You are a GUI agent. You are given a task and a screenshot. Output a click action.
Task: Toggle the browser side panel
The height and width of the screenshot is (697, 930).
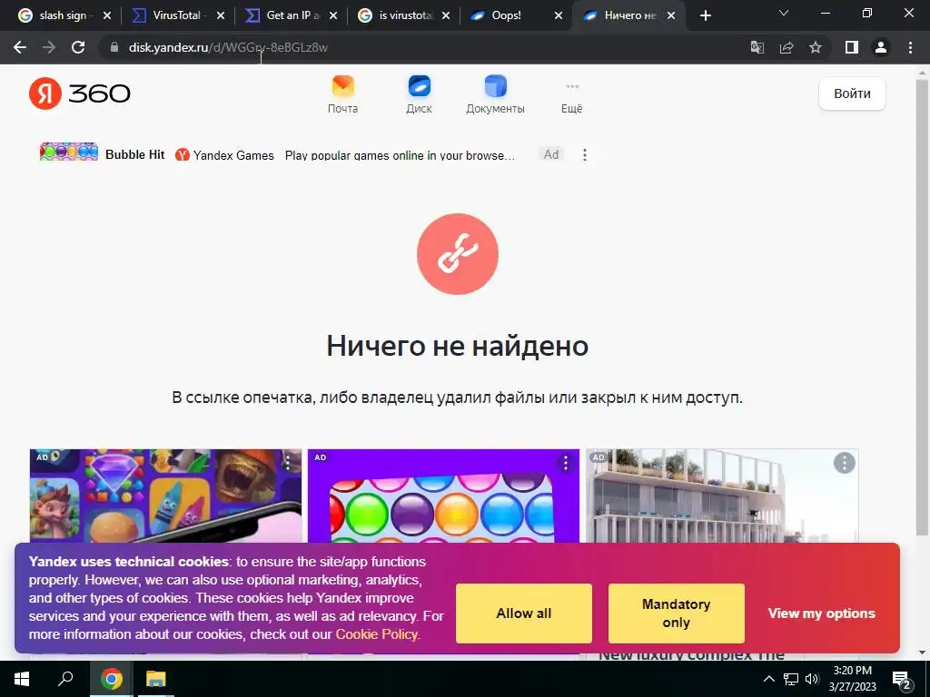pos(852,47)
